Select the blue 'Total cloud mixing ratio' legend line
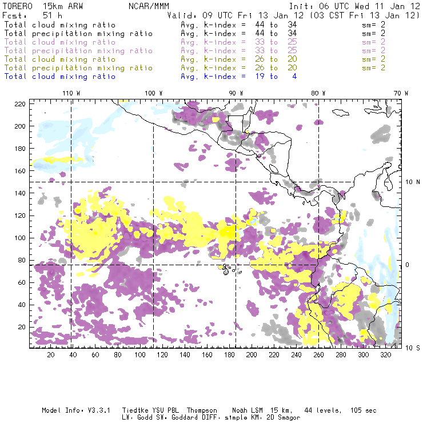The image size is (423, 423). (60, 77)
